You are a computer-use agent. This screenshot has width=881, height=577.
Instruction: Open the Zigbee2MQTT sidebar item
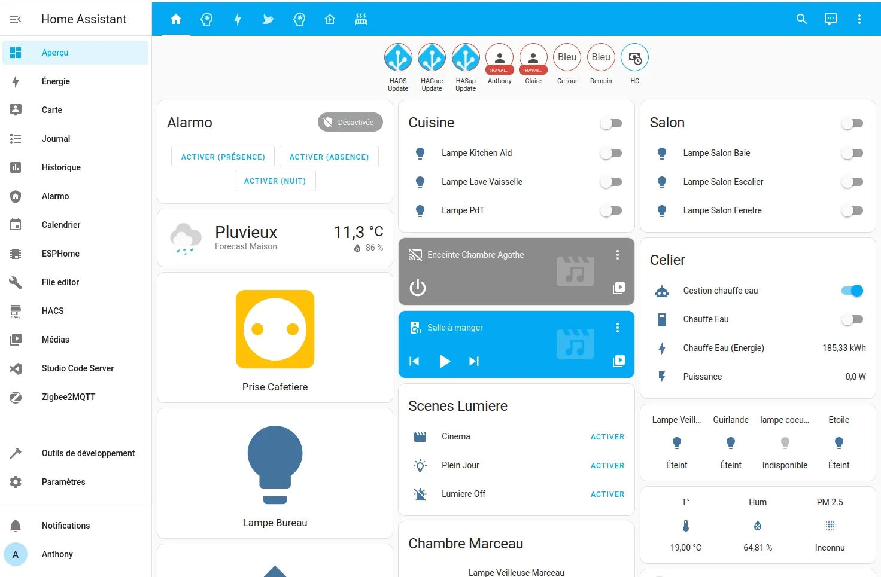pos(67,397)
